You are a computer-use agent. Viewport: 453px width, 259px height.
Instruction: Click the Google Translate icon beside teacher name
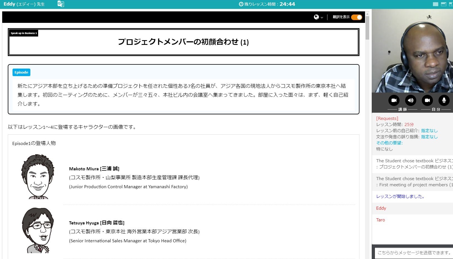[60, 4]
